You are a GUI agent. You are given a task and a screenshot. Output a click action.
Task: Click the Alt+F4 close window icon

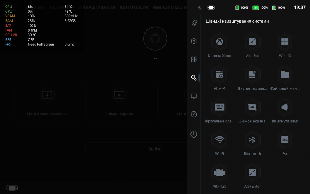point(219,75)
